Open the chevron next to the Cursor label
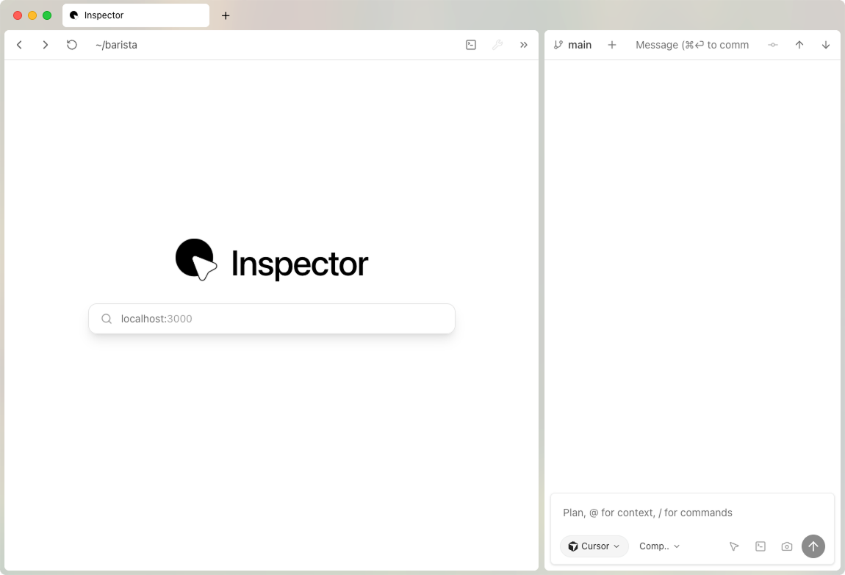Image resolution: width=845 pixels, height=575 pixels. [616, 546]
